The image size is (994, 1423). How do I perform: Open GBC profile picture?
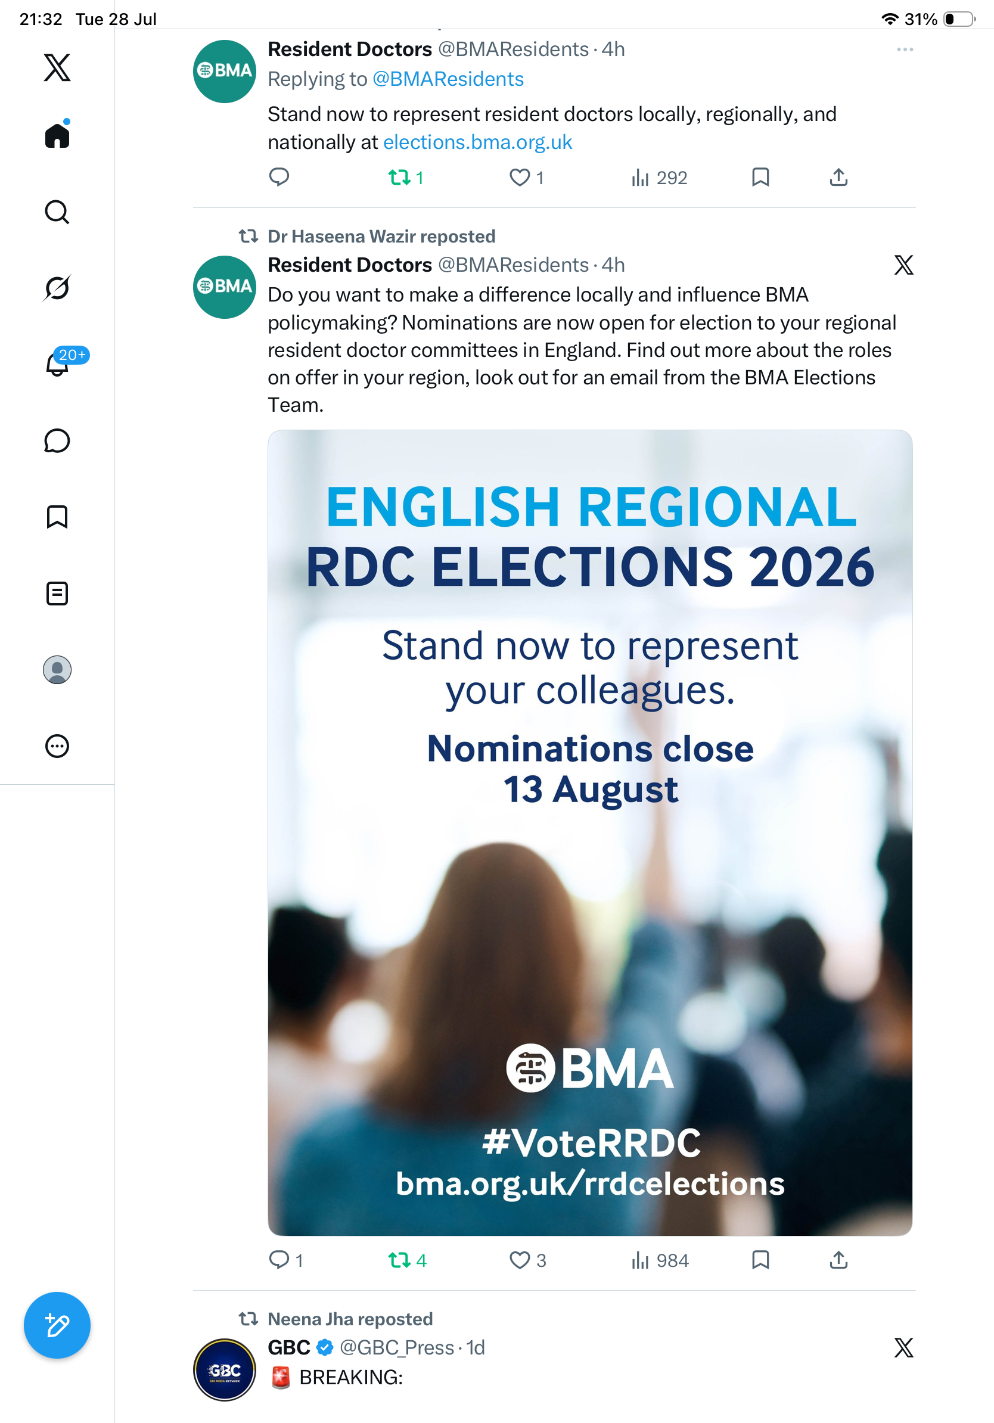point(224,1370)
